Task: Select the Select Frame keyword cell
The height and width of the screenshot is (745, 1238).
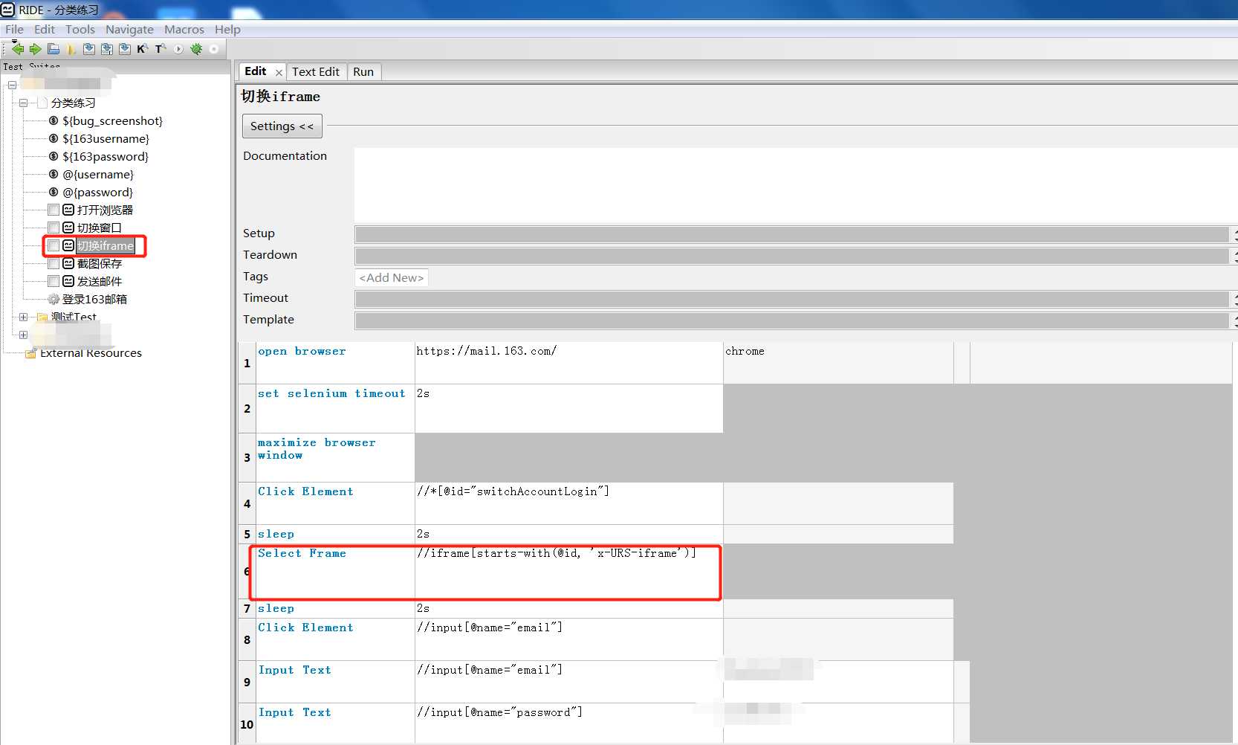Action: 335,572
